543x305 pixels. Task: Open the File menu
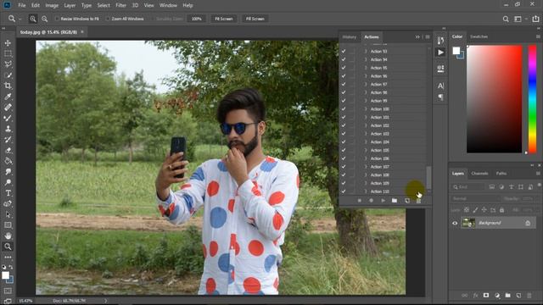click(22, 6)
